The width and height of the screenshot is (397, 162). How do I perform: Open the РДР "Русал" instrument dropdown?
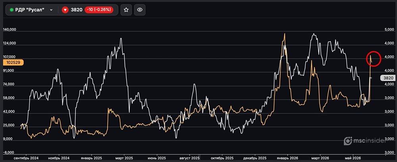(x=31, y=10)
